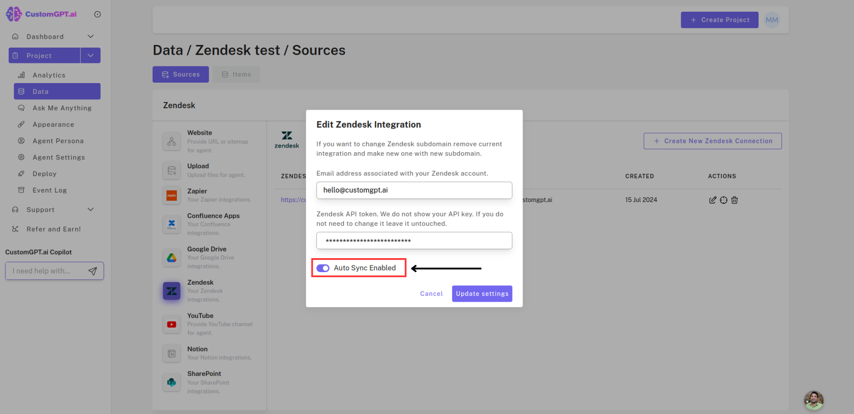Click the Refer and Earn! link
The width and height of the screenshot is (854, 414).
(x=54, y=229)
